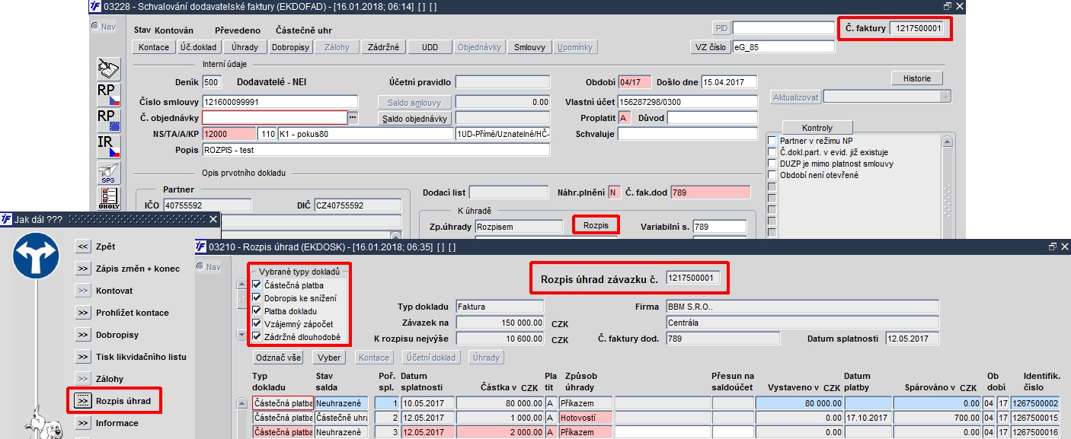Choose Zápis změn + konec option
This screenshot has height=439, width=1071.
pos(138,269)
